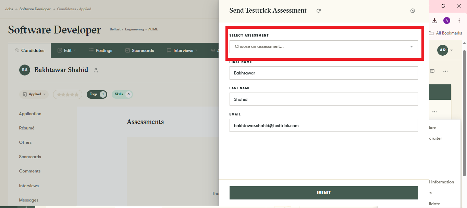Switch to the Postings tab

(x=100, y=51)
